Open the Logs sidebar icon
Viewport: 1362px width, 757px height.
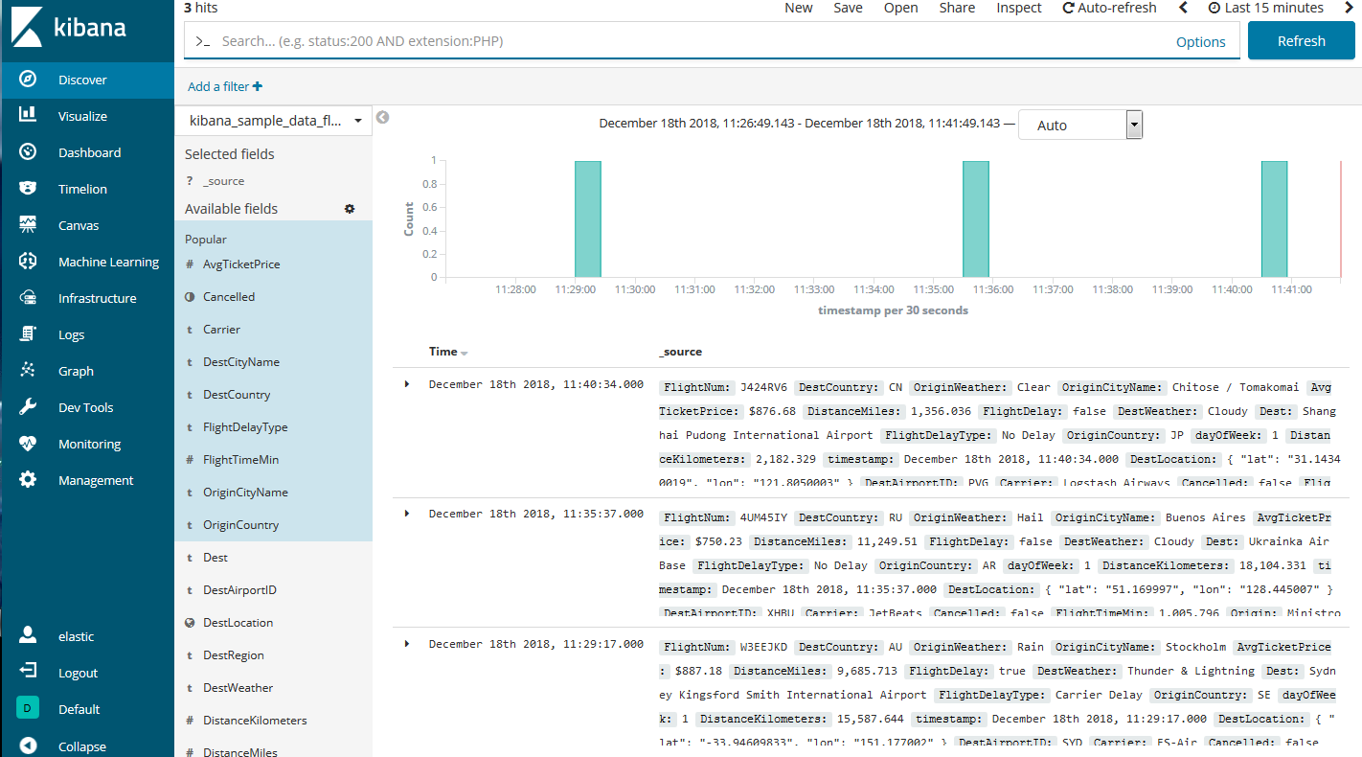pyautogui.click(x=28, y=334)
